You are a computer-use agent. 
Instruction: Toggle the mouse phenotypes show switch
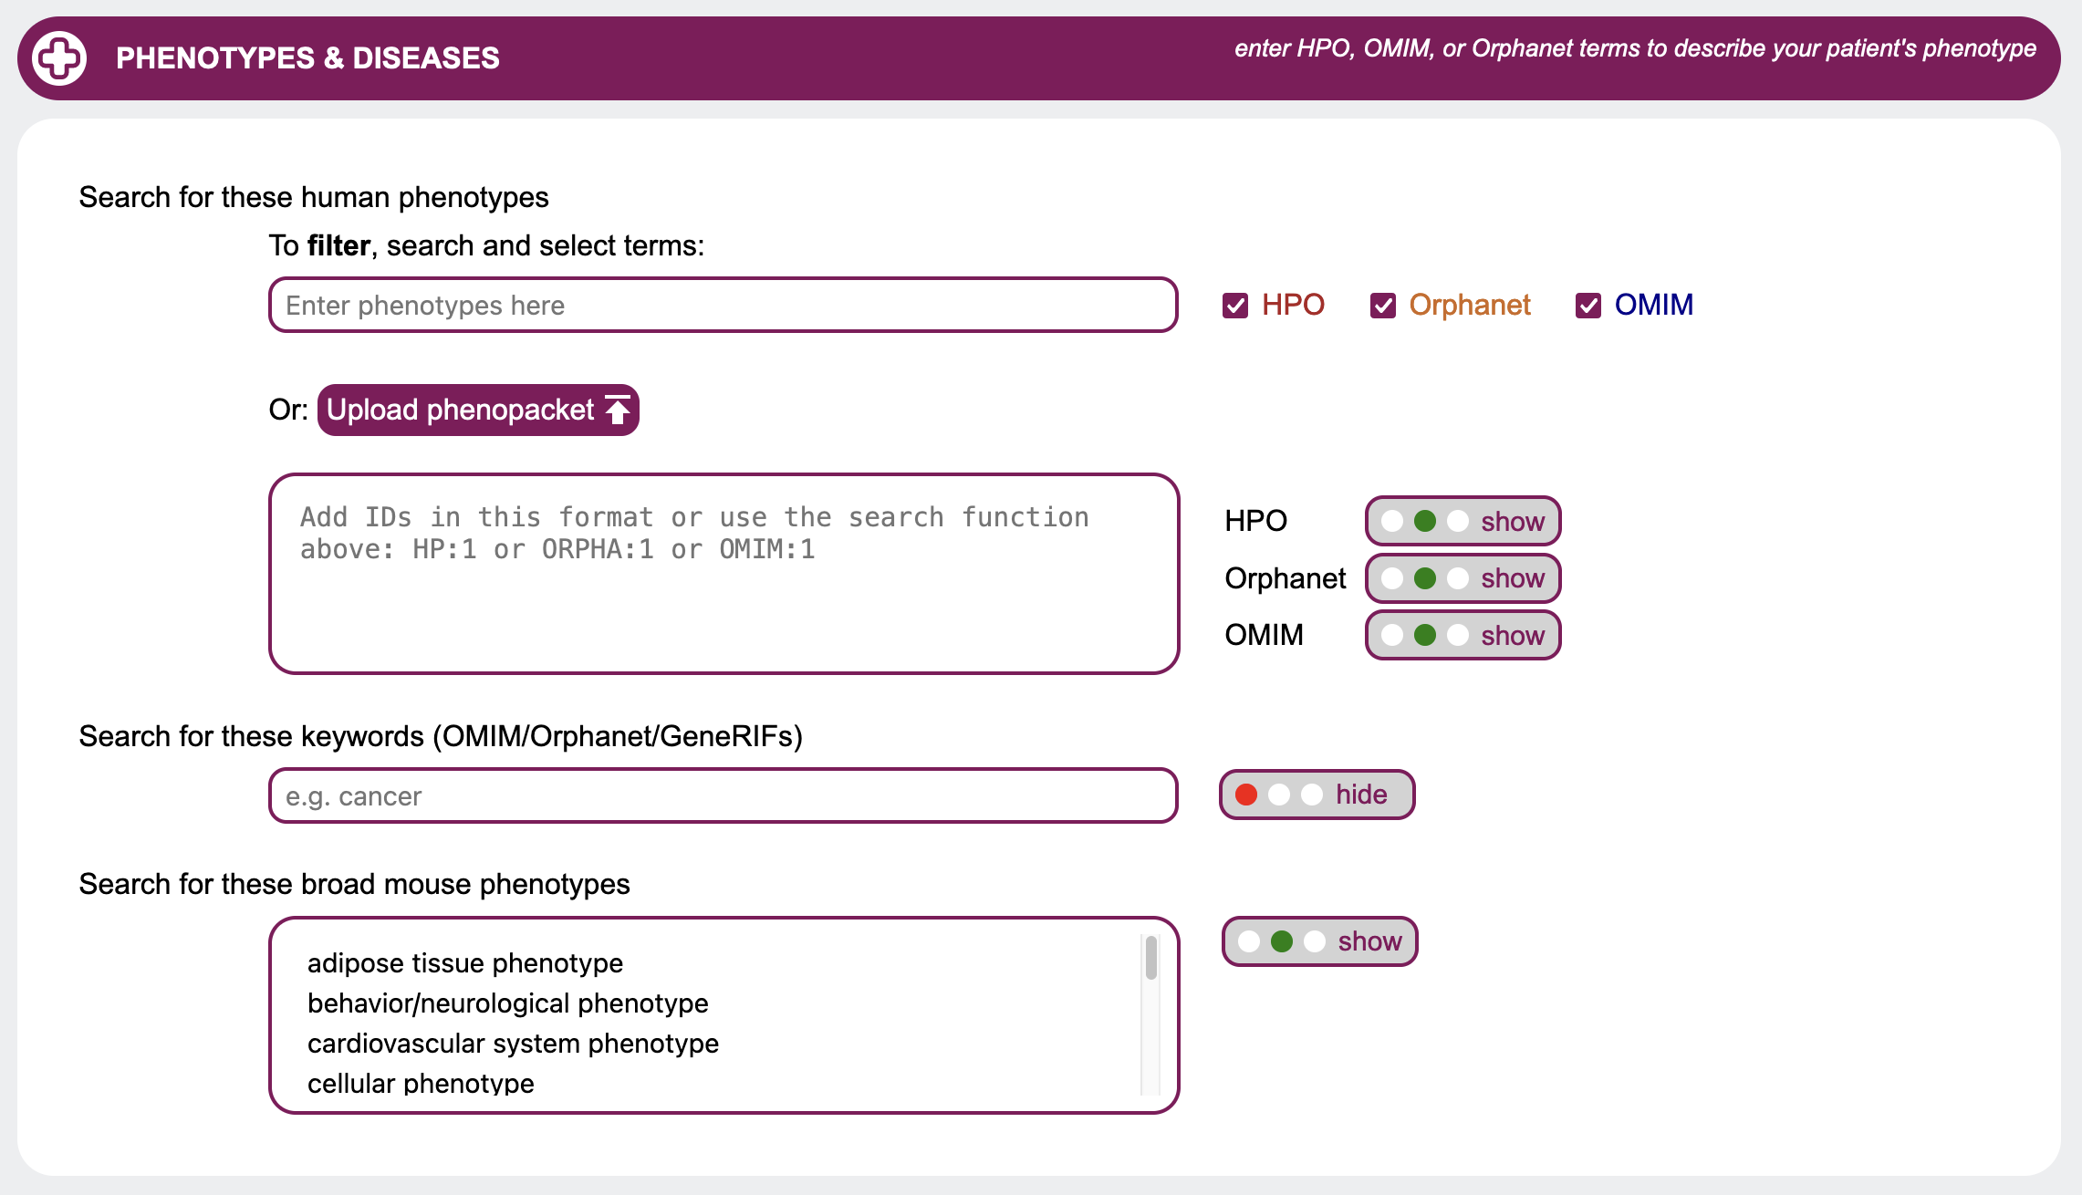pos(1320,941)
